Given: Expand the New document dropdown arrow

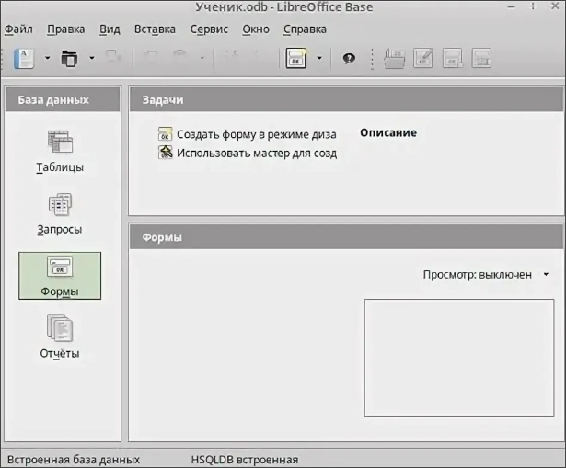Looking at the screenshot, I should click(x=47, y=58).
